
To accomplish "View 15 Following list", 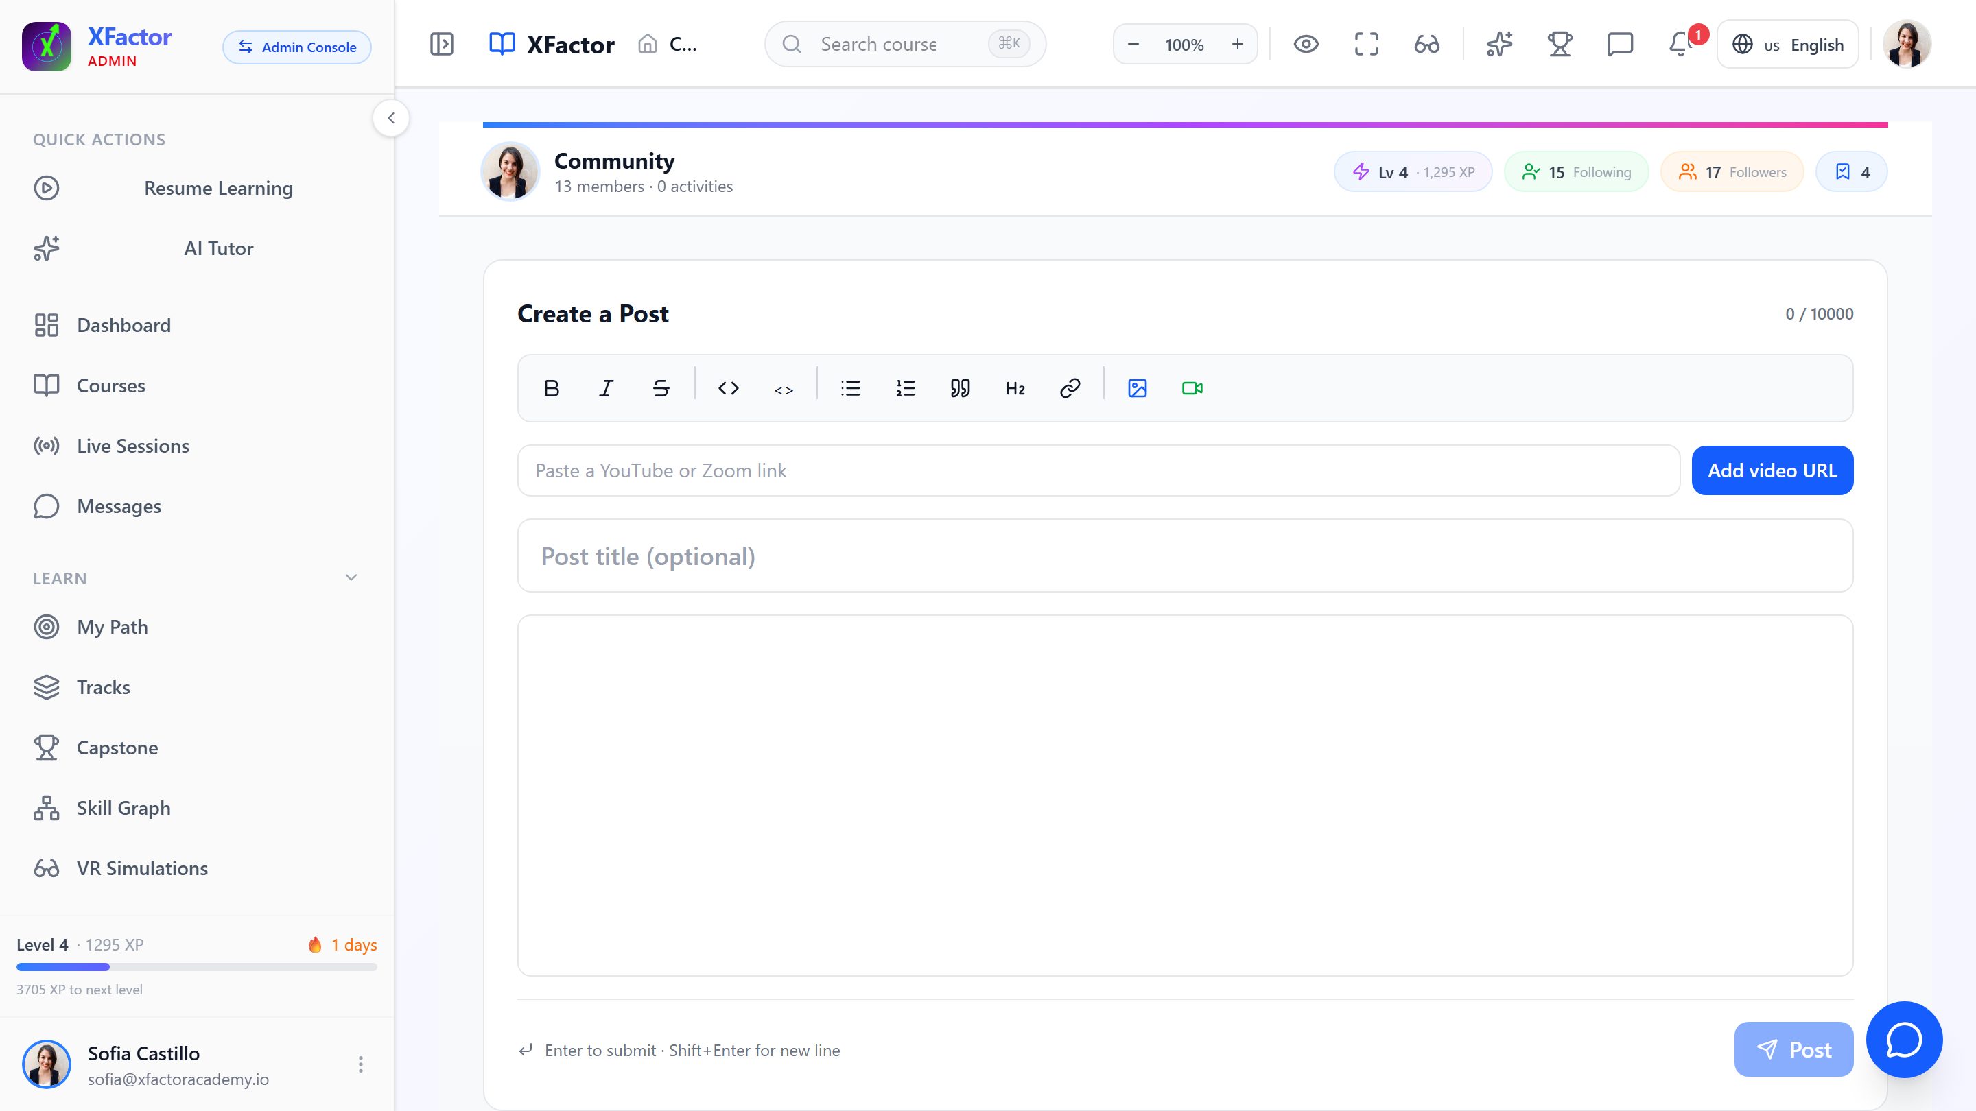I will pos(1577,171).
